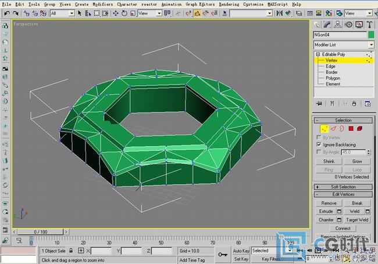Click the Undo arrow icon
Screen dimensions: 378x264
7,13
